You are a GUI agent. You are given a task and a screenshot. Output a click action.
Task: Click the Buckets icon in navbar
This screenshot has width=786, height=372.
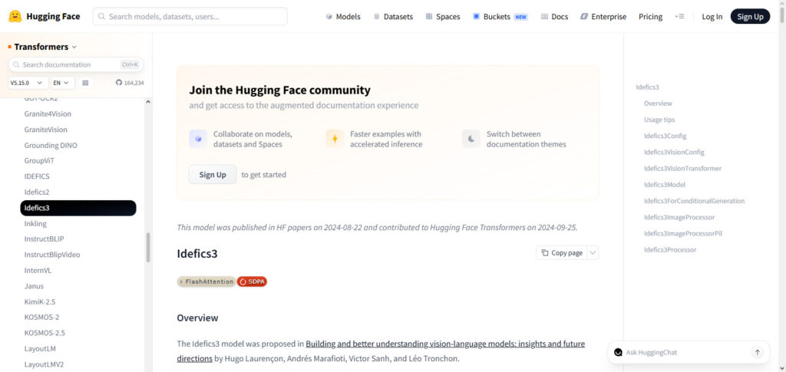point(476,17)
